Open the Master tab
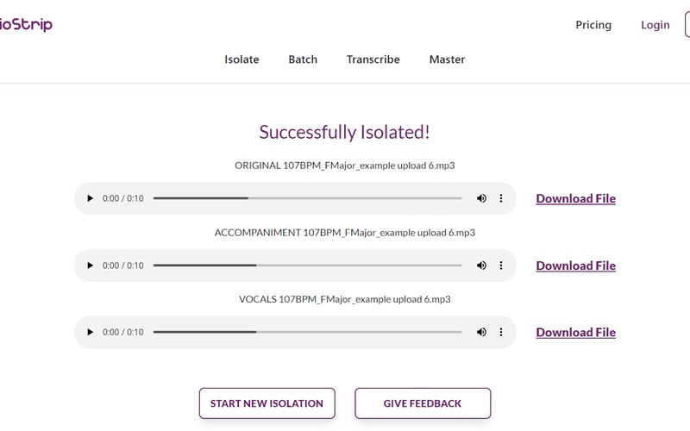The width and height of the screenshot is (690, 431). coord(447,59)
